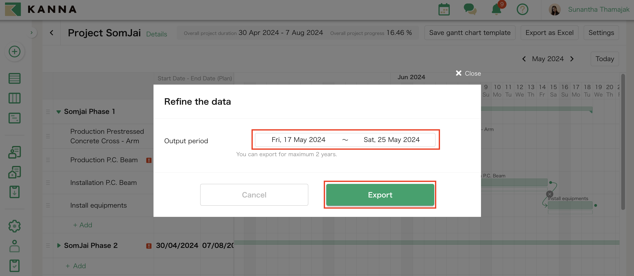The height and width of the screenshot is (276, 634).
Task: Collapse the Somjai Phase 1 section
Action: (59, 112)
